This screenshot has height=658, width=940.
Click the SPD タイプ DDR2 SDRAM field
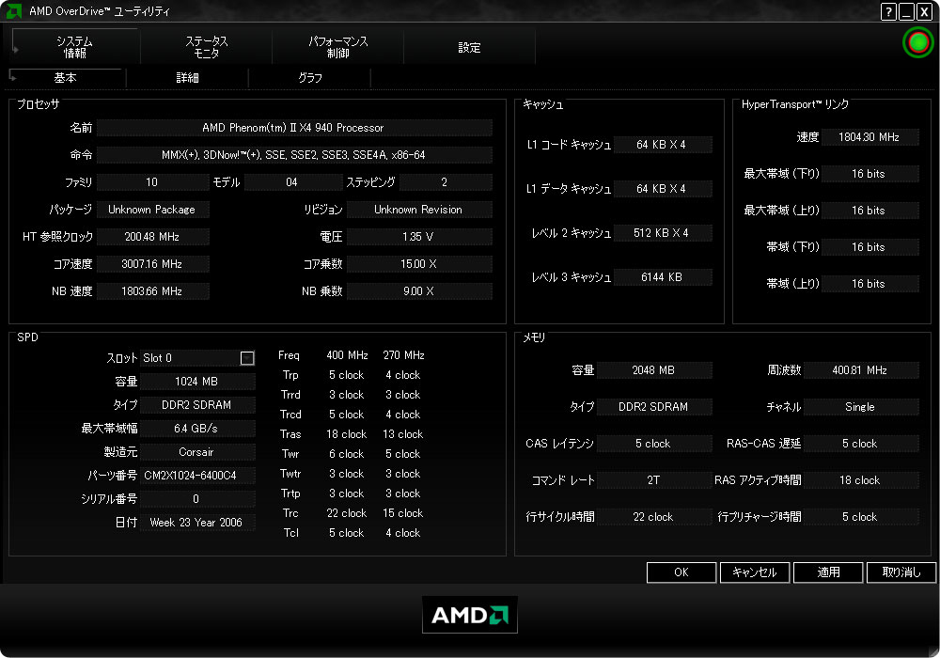coord(197,405)
